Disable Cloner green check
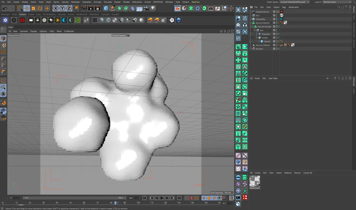Viewport: 356px width, 210px height. pos(278,37)
